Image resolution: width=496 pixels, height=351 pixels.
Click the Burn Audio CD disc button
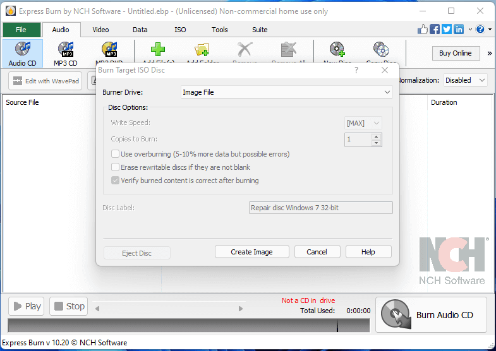pos(431,314)
